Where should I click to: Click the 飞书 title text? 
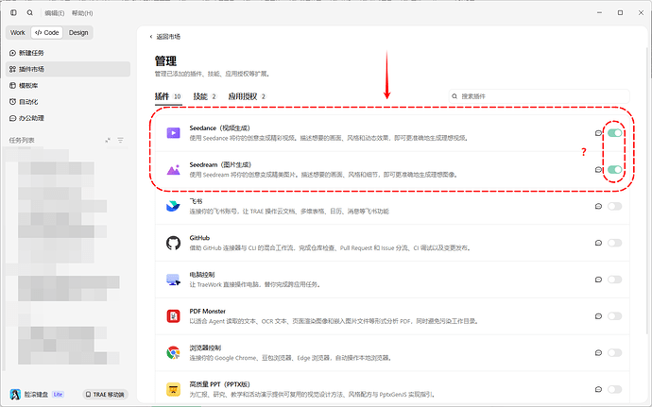point(196,201)
